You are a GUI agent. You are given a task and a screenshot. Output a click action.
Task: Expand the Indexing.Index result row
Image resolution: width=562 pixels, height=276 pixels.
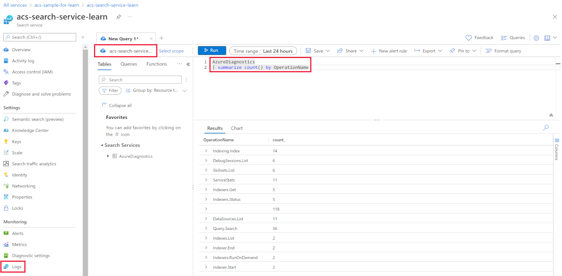click(206, 151)
